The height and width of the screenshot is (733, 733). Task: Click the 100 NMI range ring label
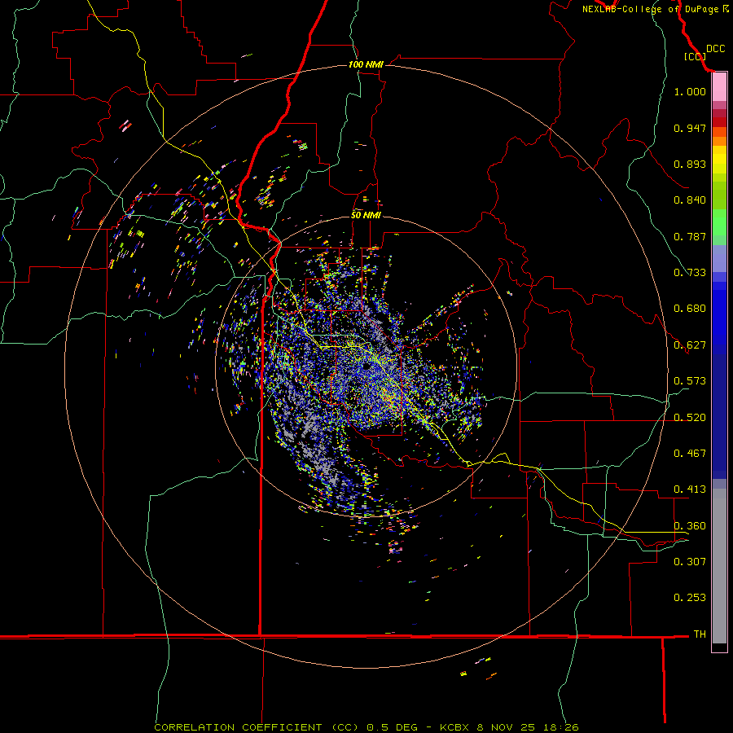pyautogui.click(x=366, y=64)
